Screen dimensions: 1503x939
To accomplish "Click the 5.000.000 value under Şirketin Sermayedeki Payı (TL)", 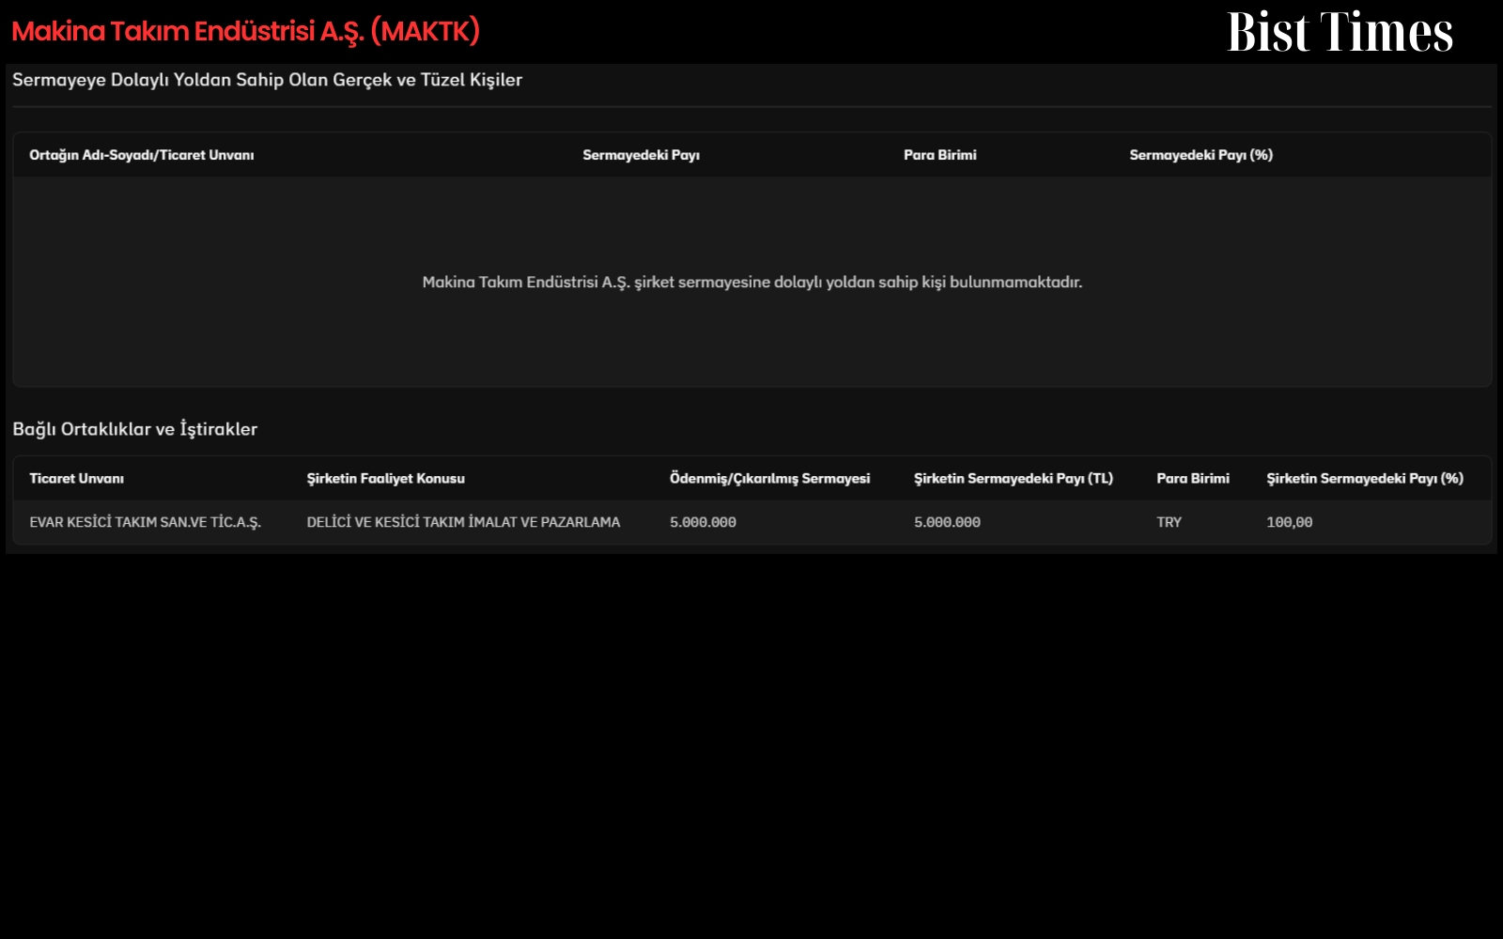I will click(947, 522).
